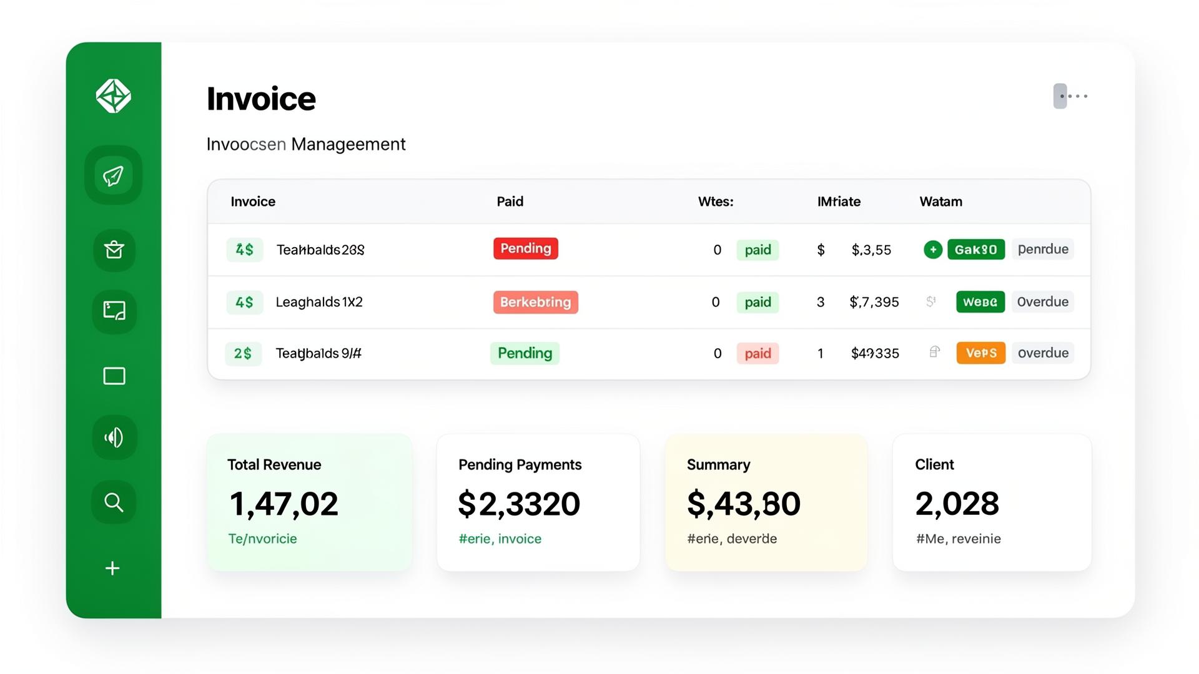Click the app logo at top of sidebar
1199x674 pixels.
[x=114, y=95]
